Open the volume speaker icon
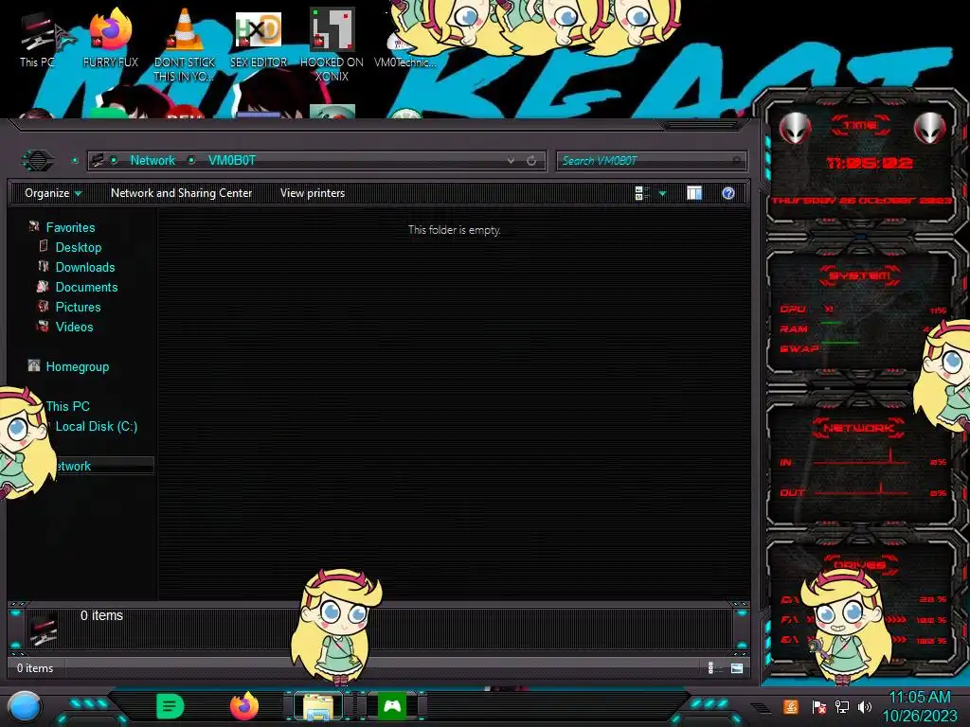This screenshot has width=970, height=727. (x=865, y=706)
